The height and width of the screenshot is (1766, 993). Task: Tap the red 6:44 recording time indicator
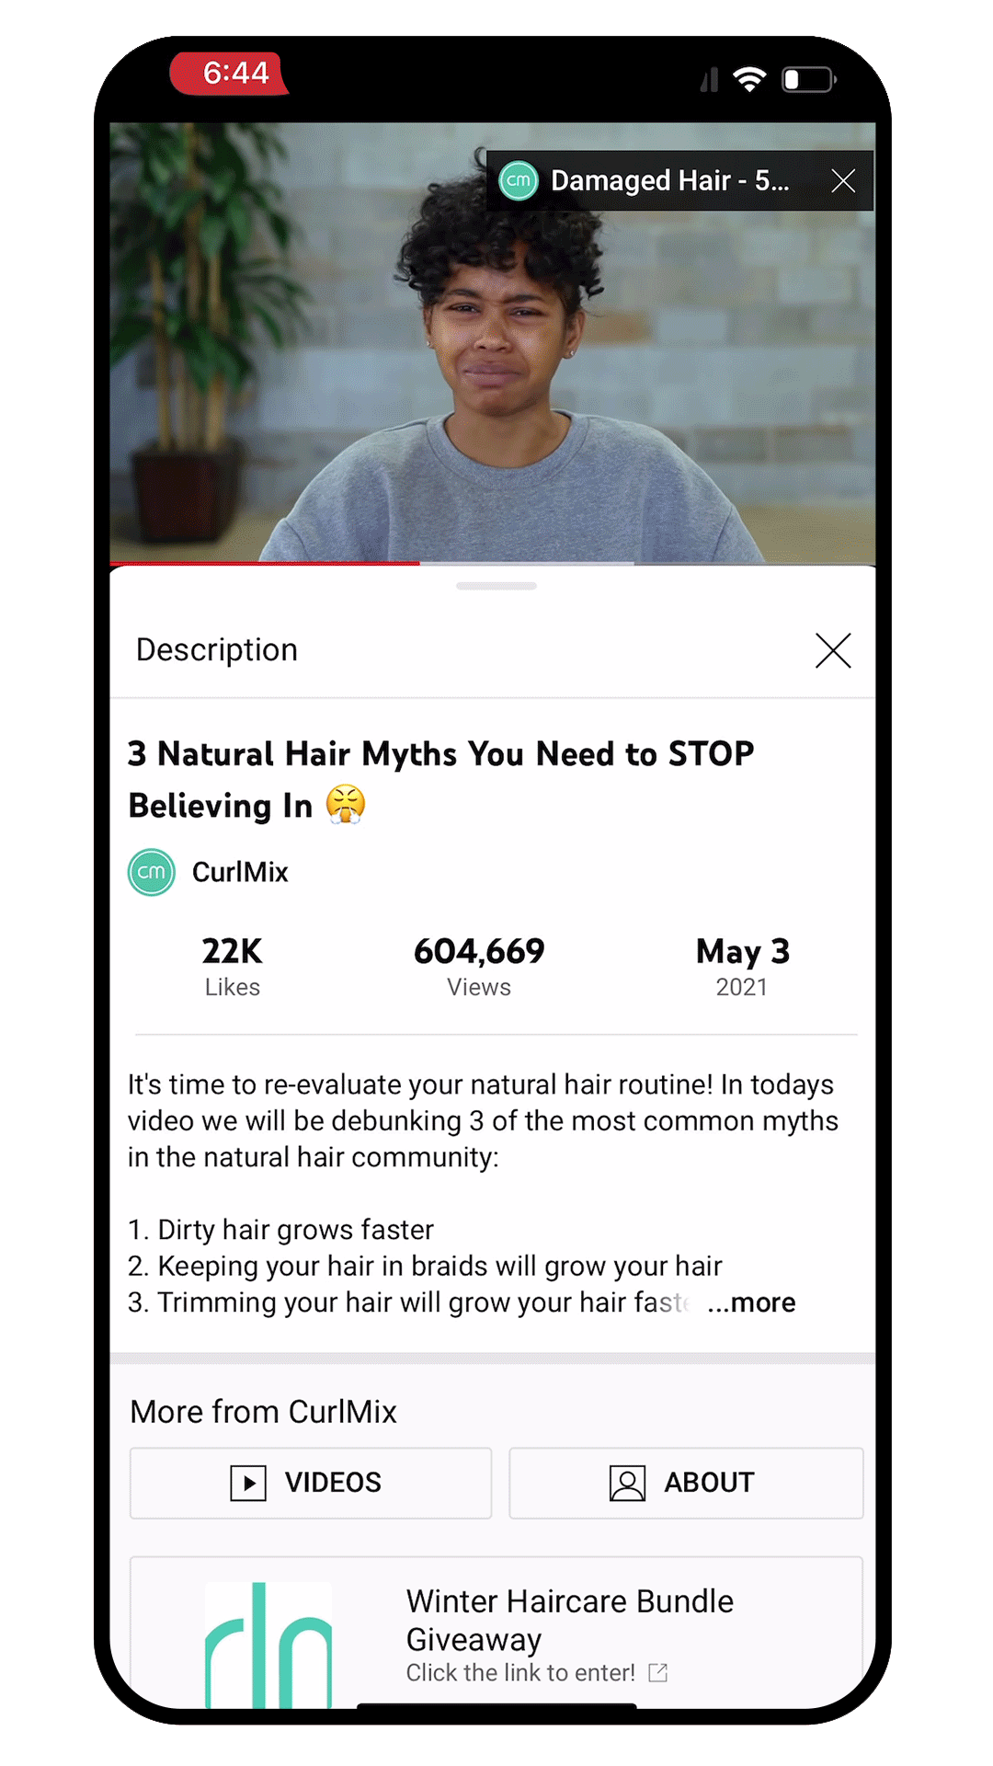[x=230, y=73]
